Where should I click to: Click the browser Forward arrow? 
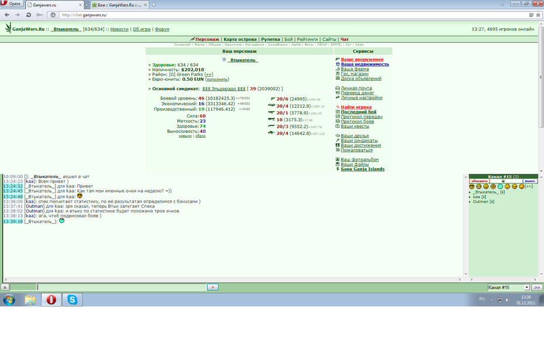(18, 15)
